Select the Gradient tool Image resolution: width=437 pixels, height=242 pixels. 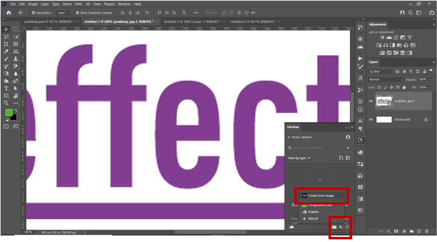pos(6,74)
